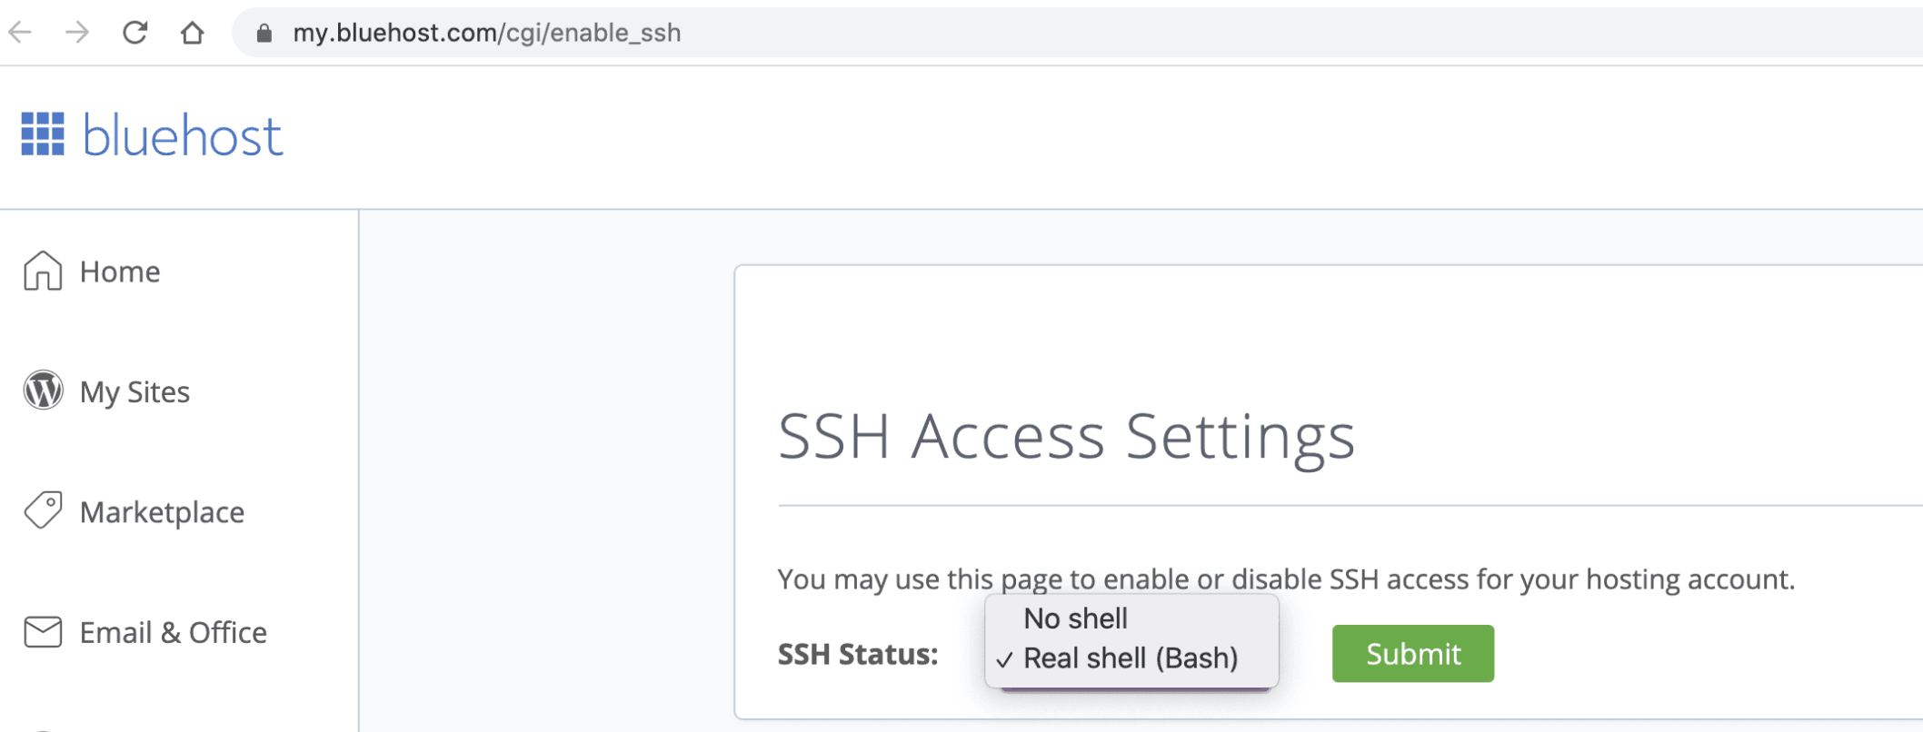This screenshot has width=1923, height=732.
Task: Choose "Real shell (Bash)" from the dropdown
Action: coord(1131,658)
